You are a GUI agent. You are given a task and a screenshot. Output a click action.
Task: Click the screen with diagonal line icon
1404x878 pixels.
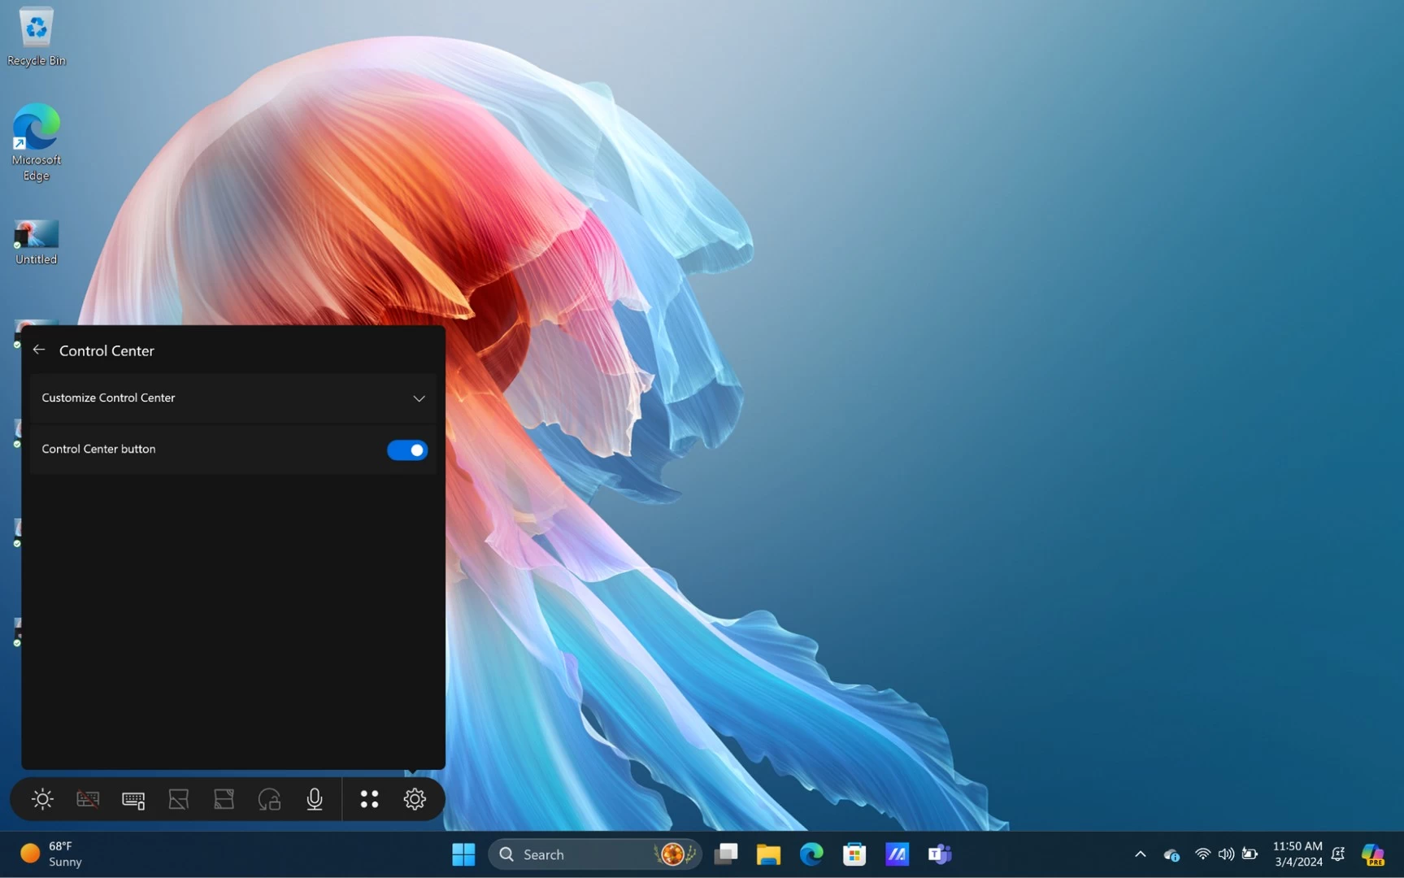click(x=179, y=799)
